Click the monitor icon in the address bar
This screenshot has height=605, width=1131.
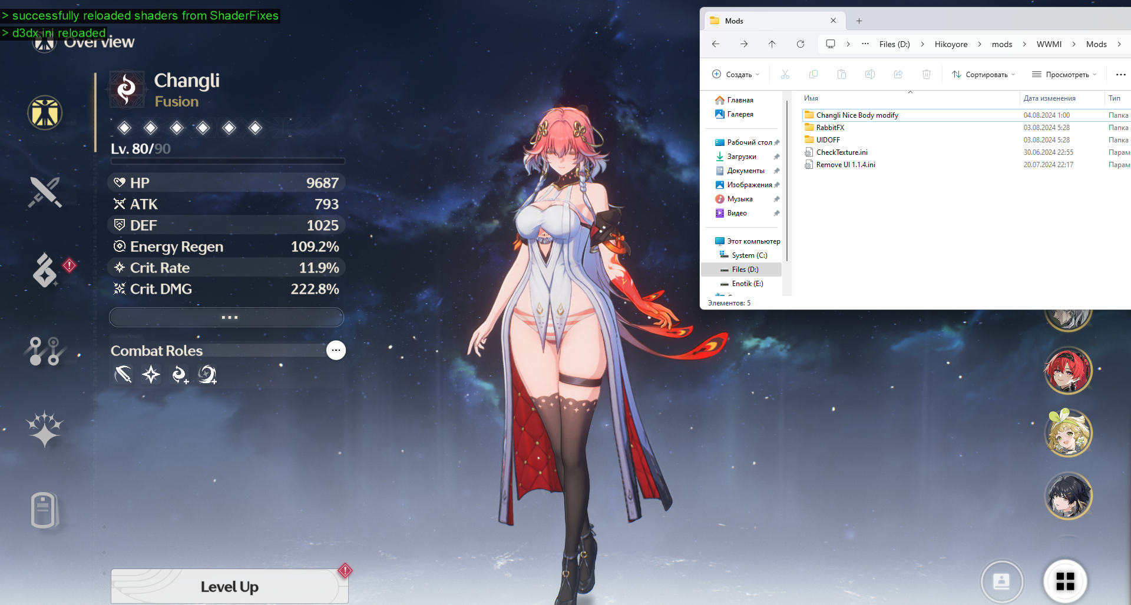(831, 44)
